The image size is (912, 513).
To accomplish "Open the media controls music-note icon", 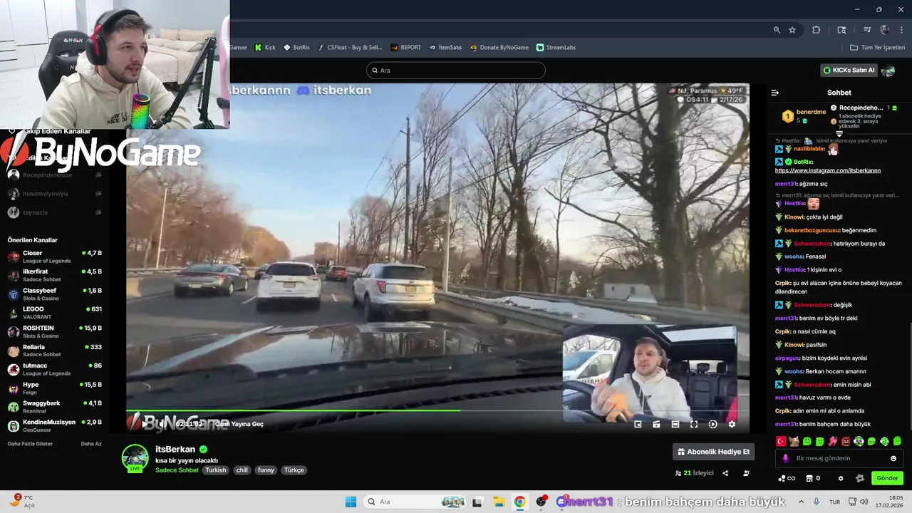I will click(x=867, y=30).
